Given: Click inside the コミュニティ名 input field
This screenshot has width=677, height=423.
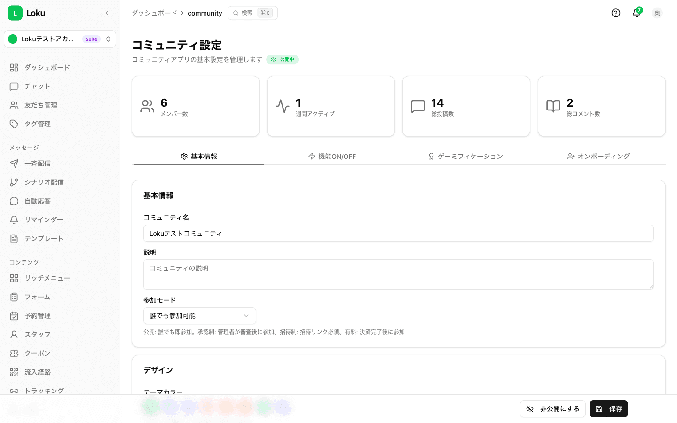Looking at the screenshot, I should [x=399, y=233].
